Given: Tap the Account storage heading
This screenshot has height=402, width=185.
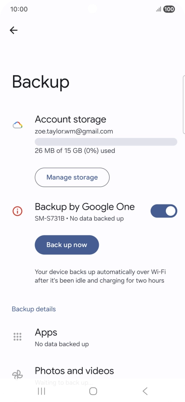Looking at the screenshot, I should coord(70,119).
